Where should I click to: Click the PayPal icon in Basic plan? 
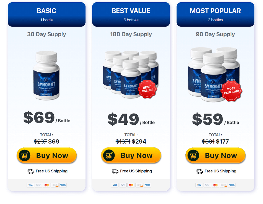[x=39, y=185]
